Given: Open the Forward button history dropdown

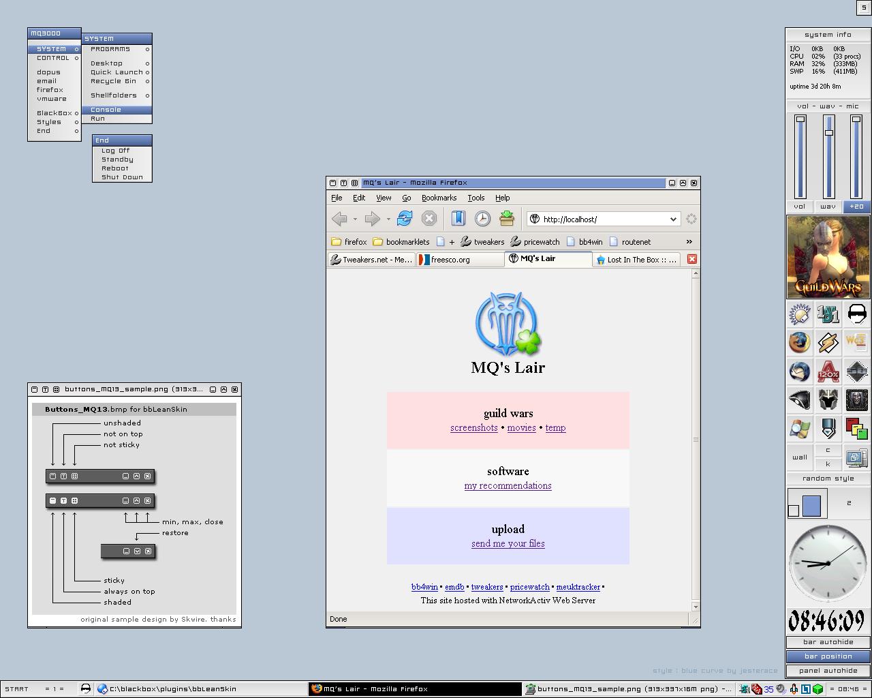Looking at the screenshot, I should 388,219.
